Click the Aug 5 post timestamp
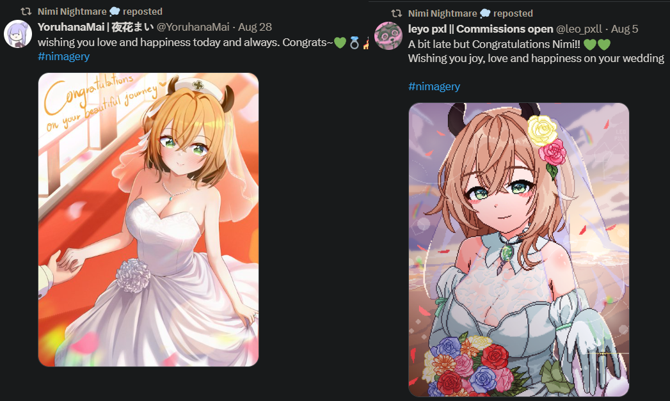The width and height of the screenshot is (670, 401). point(625,29)
